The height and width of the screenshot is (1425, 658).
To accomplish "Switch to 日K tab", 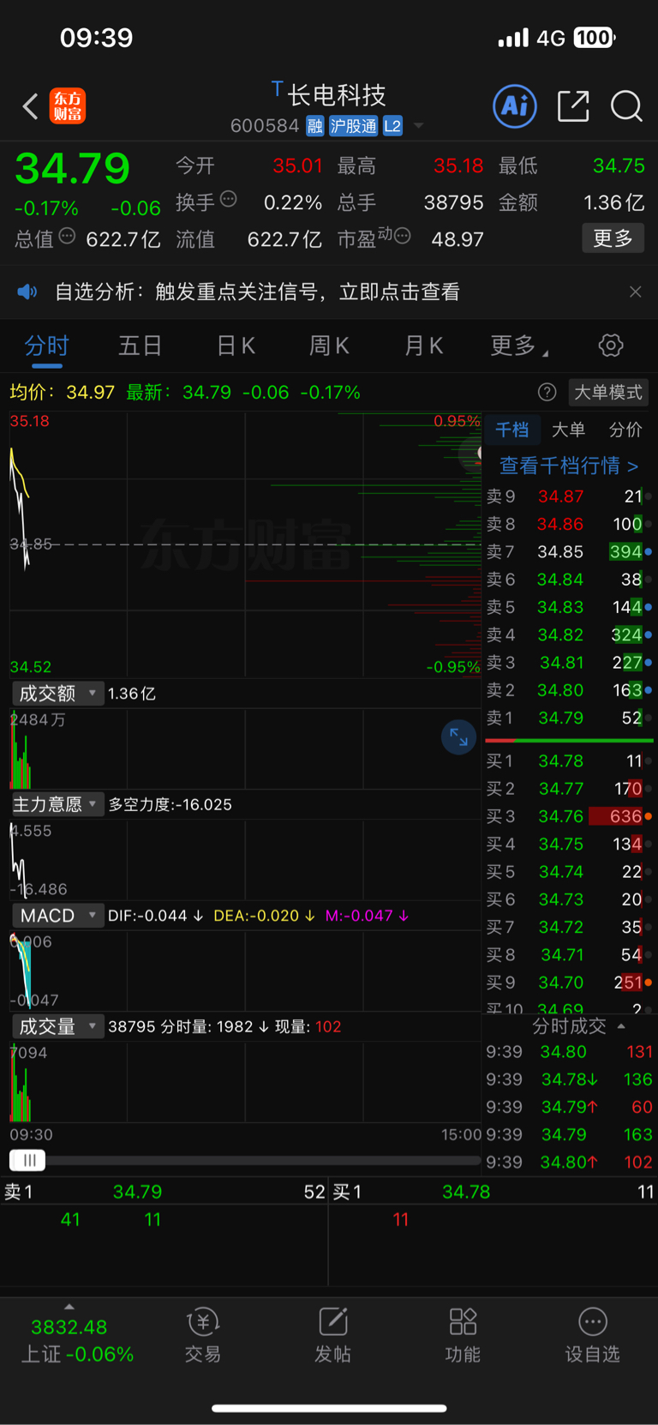I will click(236, 346).
